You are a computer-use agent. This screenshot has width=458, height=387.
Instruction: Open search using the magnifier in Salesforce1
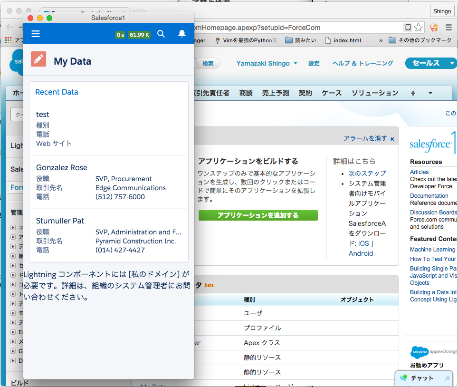coord(161,34)
